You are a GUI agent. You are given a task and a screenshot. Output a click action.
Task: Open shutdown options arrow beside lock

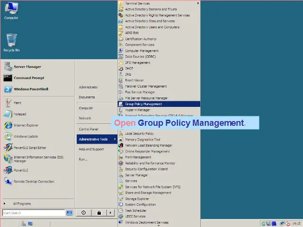pyautogui.click(x=110, y=213)
